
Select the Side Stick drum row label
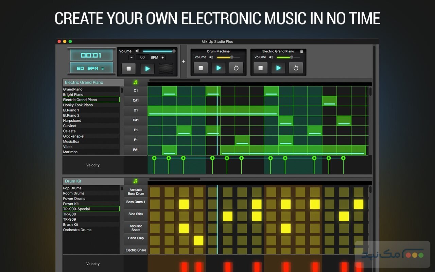click(136, 214)
